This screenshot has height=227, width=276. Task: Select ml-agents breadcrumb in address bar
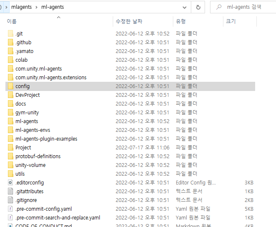point(53,7)
